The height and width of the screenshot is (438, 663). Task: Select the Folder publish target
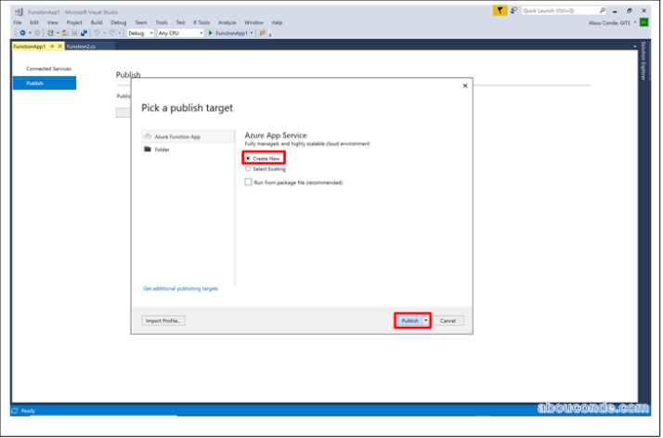162,149
